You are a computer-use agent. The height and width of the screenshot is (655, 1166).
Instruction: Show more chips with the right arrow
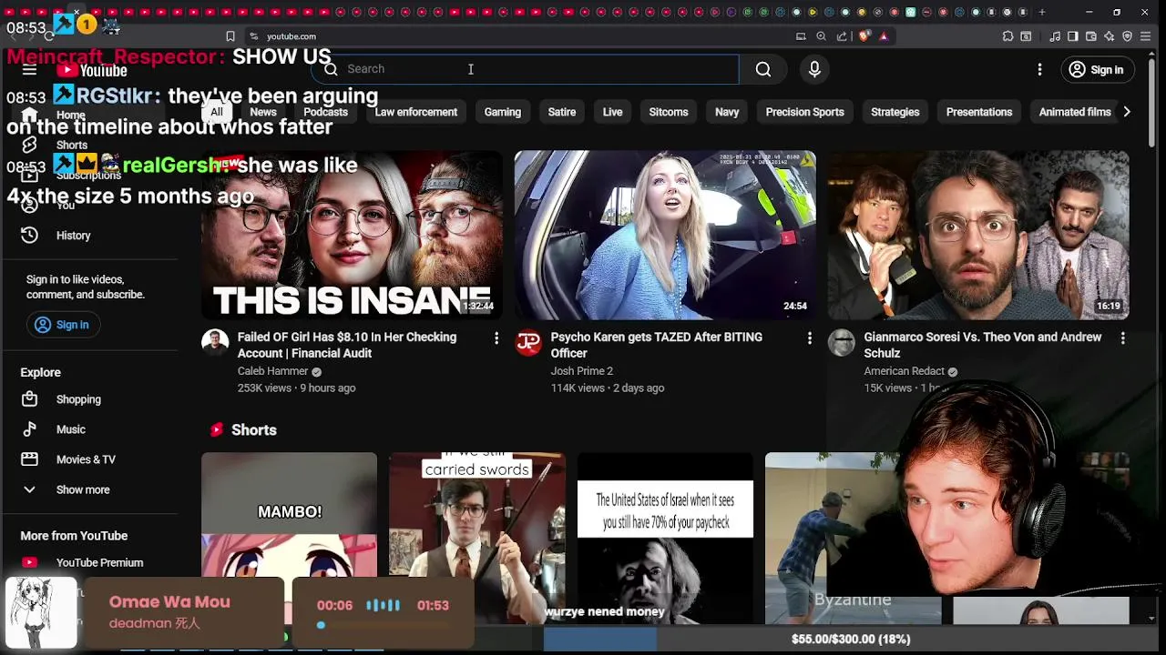click(1127, 112)
